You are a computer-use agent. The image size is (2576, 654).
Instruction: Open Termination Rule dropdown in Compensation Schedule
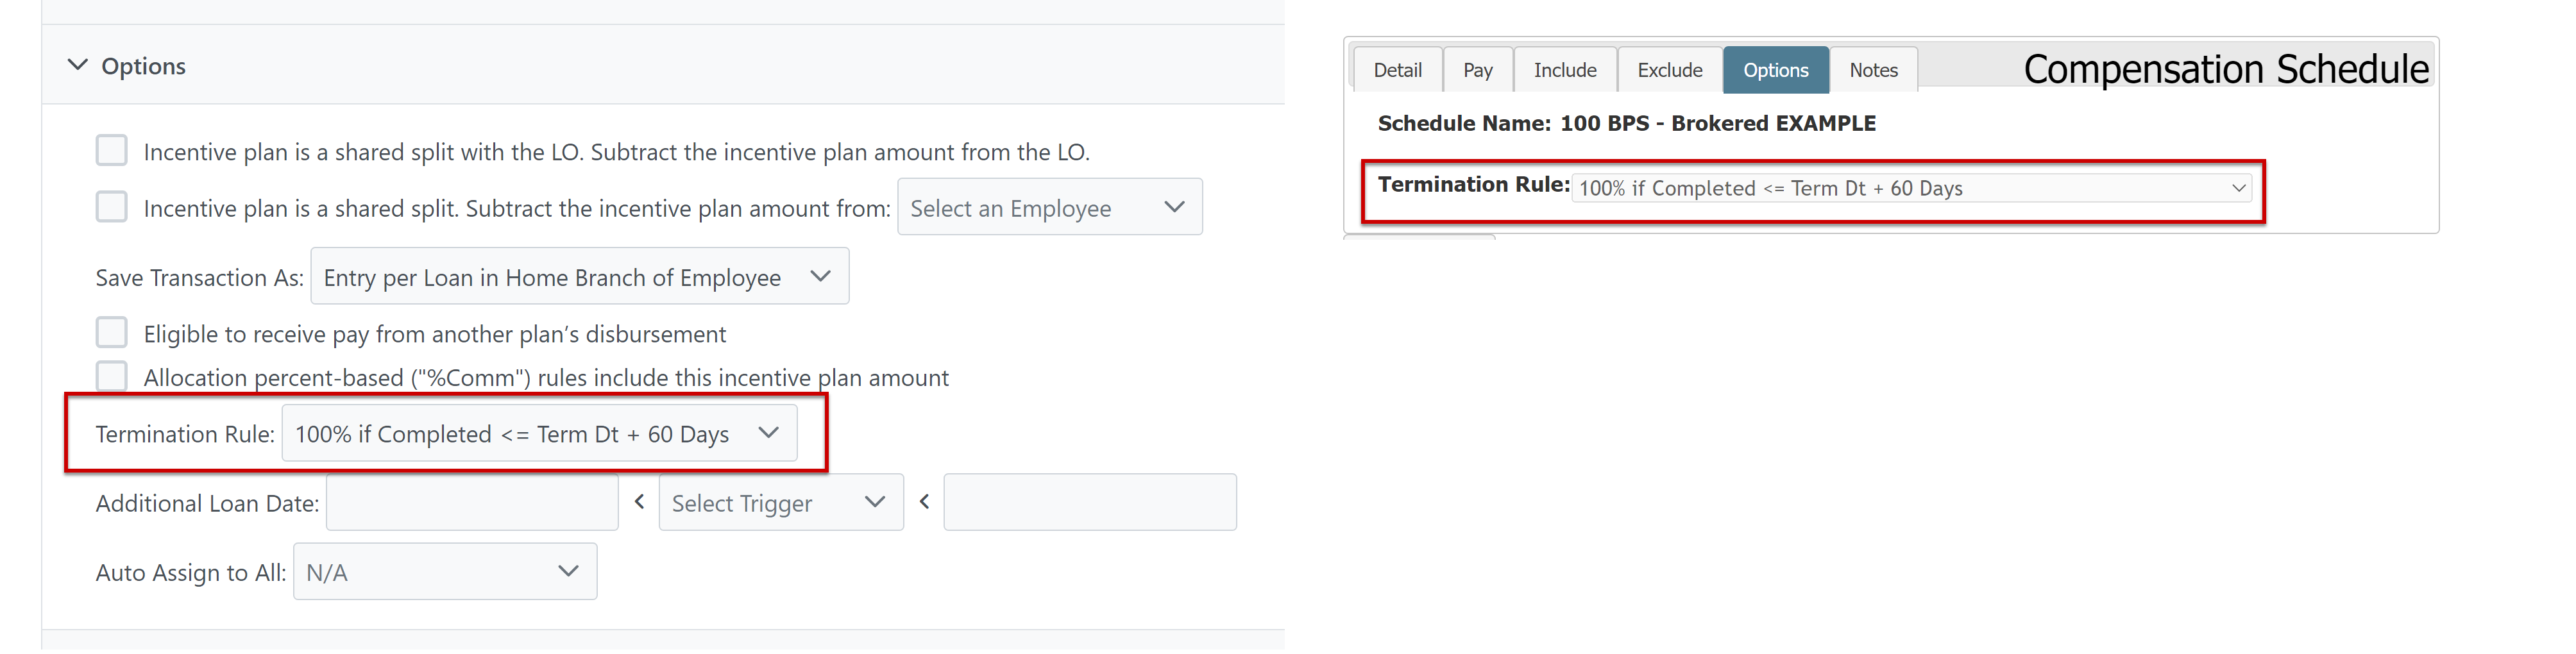[1911, 188]
